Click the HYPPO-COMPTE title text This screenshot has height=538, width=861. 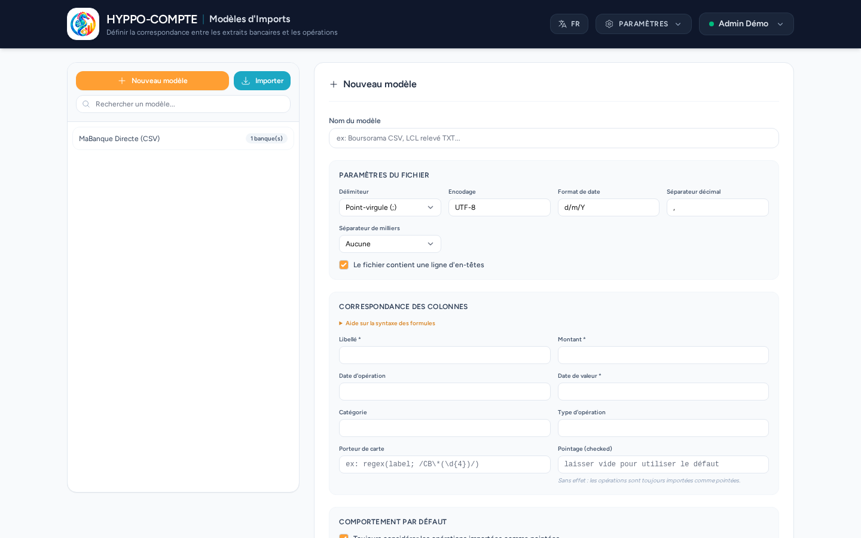(152, 19)
